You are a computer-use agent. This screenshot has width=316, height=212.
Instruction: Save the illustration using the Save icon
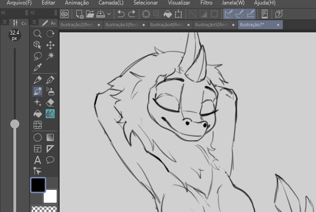pos(100,14)
